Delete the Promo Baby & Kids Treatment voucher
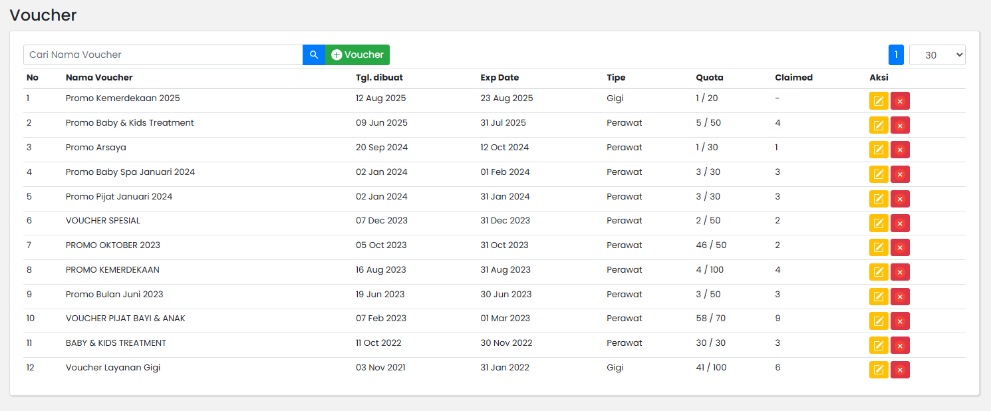 (900, 126)
